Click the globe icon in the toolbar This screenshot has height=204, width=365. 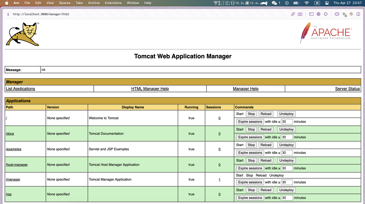pos(319,14)
